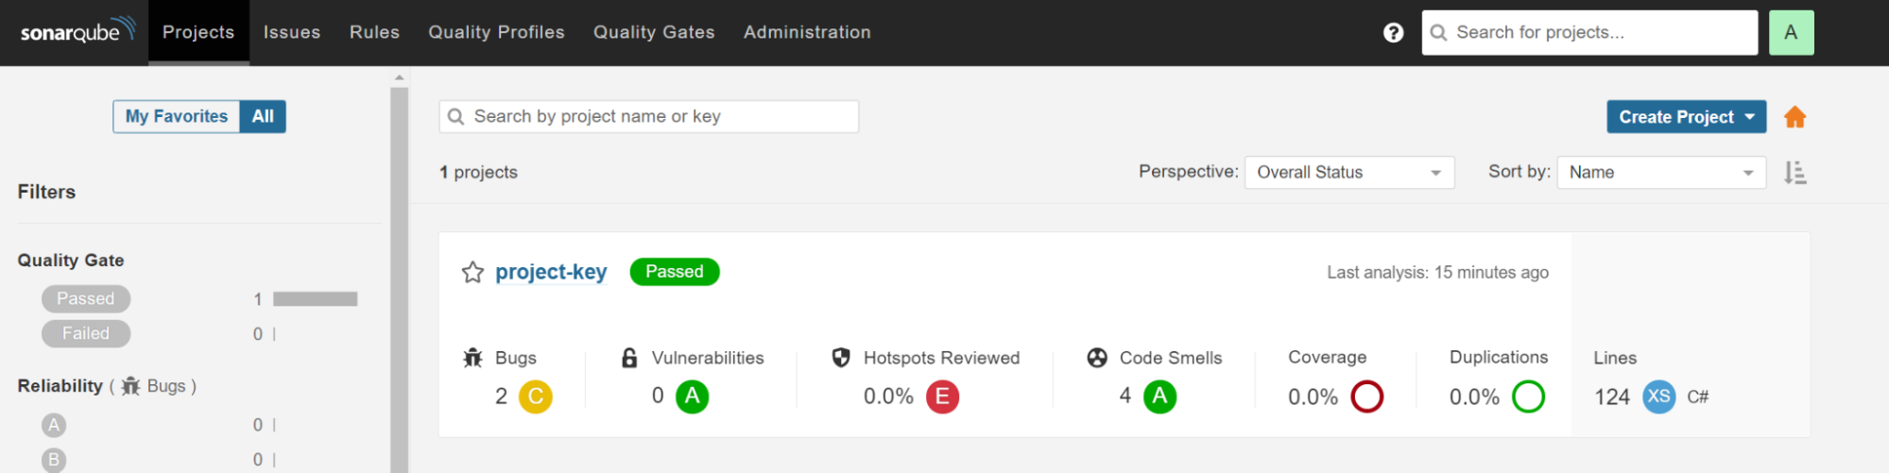Viewport: 1889px width, 473px height.
Task: Click the yellow C bugs rating badge
Action: point(535,397)
